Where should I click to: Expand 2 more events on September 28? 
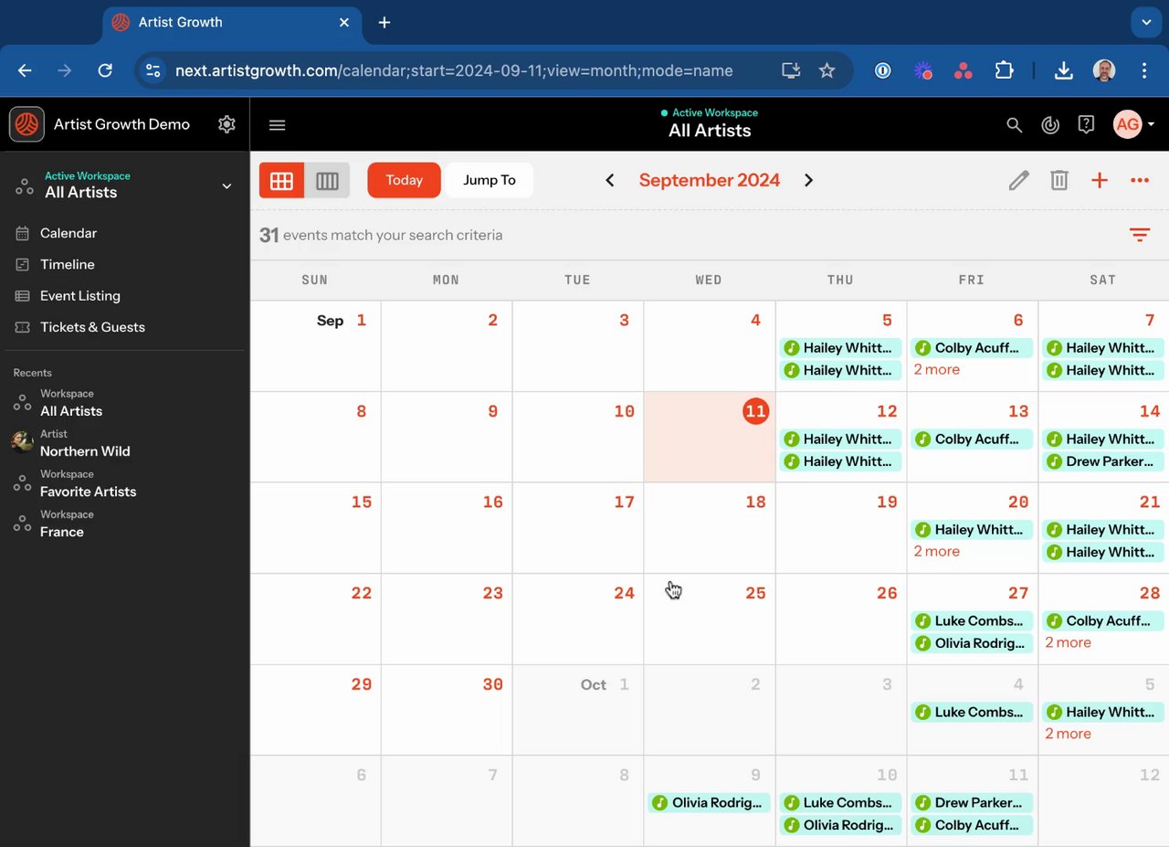click(1069, 642)
